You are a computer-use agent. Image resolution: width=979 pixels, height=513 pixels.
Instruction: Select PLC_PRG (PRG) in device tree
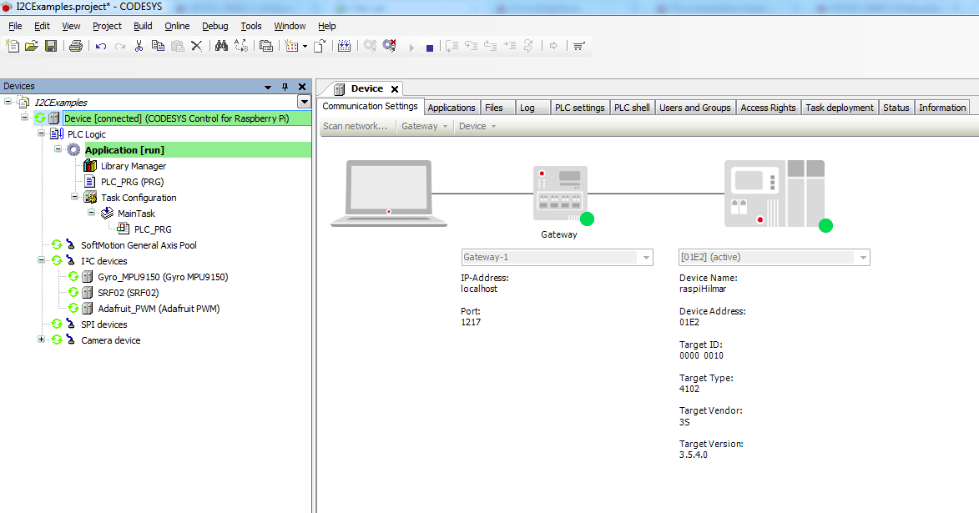pyautogui.click(x=133, y=182)
